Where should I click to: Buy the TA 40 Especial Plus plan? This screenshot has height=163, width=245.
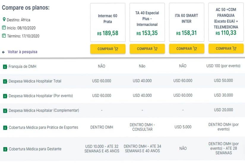(x=147, y=49)
